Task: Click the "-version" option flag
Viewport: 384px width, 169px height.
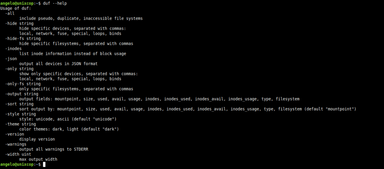Action: tap(15, 134)
